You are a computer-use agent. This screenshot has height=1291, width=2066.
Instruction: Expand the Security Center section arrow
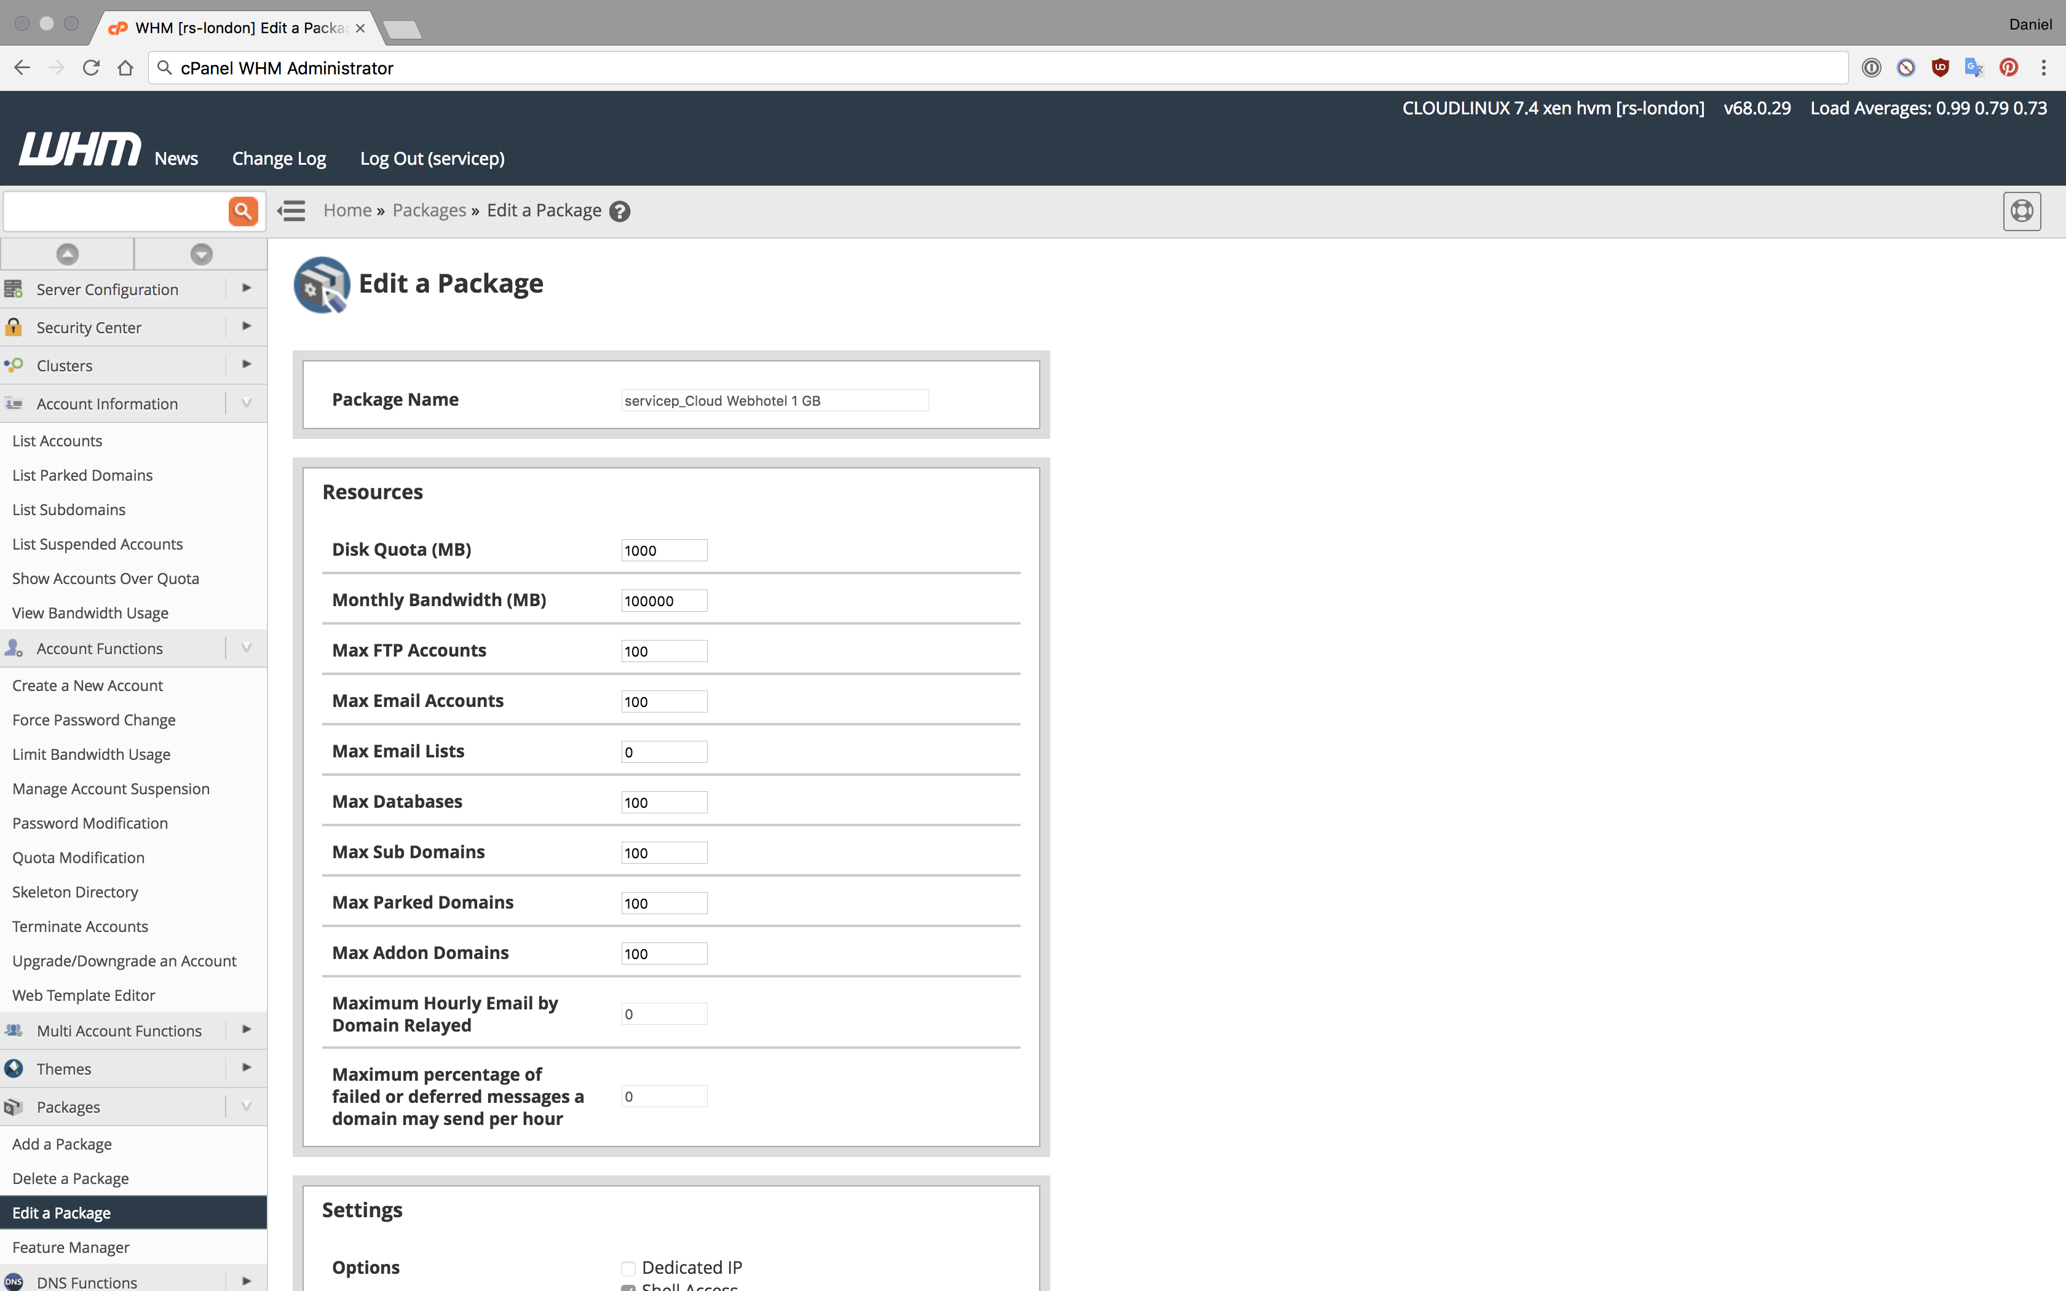[246, 326]
